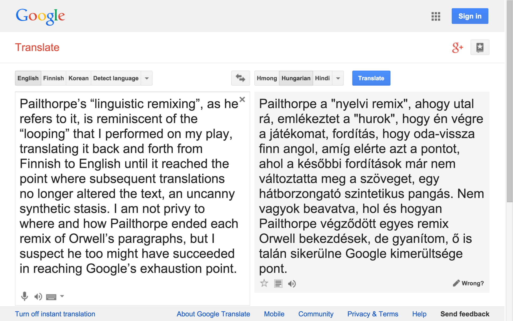Screen dimensions: 513x321
Task: Expand source language dropdown arrow
Action: (147, 78)
